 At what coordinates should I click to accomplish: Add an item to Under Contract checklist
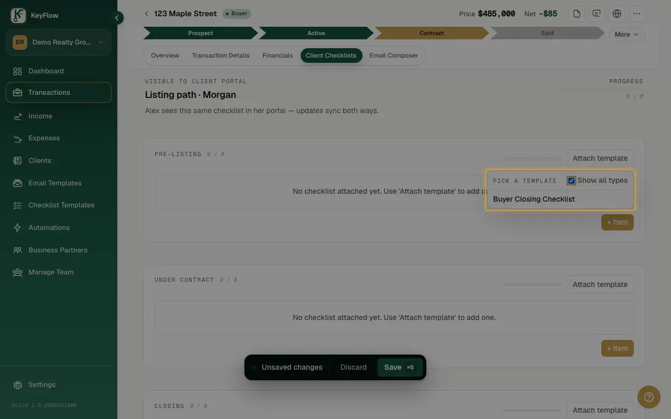tap(618, 348)
